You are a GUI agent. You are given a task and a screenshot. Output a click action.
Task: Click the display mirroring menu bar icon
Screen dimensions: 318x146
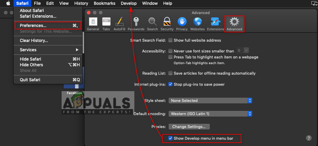click(x=315, y=3)
